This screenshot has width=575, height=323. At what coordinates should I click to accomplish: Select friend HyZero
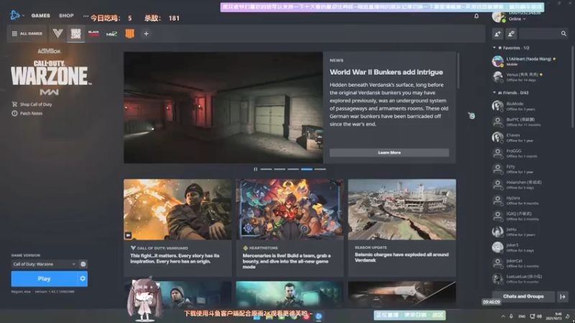pyautogui.click(x=529, y=200)
